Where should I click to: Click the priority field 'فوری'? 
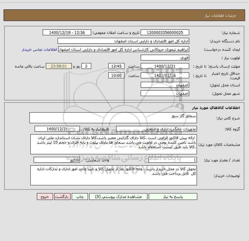pyautogui.click(x=165, y=58)
